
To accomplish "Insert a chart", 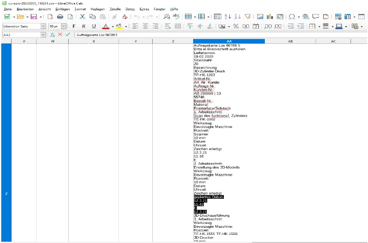I will pos(270,17).
